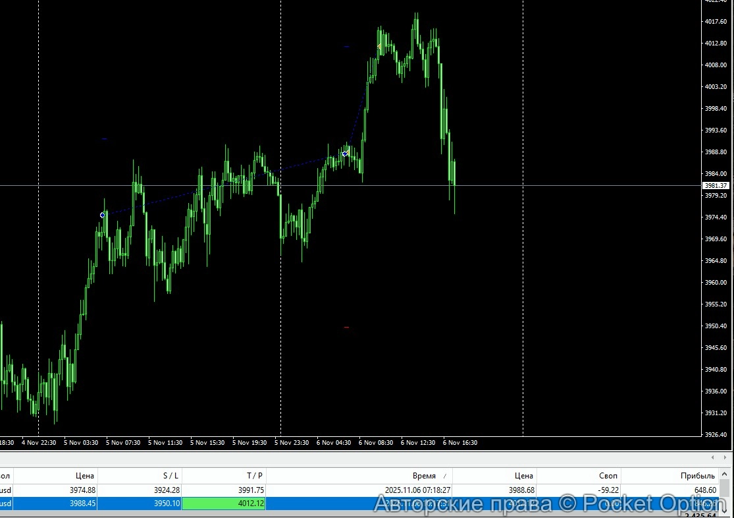Click the terminal panel's left scroll arrow
734x518 pixels.
(714, 457)
